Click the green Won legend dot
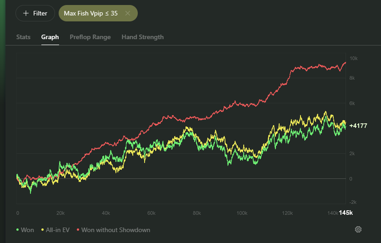This screenshot has width=381, height=243. click(x=17, y=229)
